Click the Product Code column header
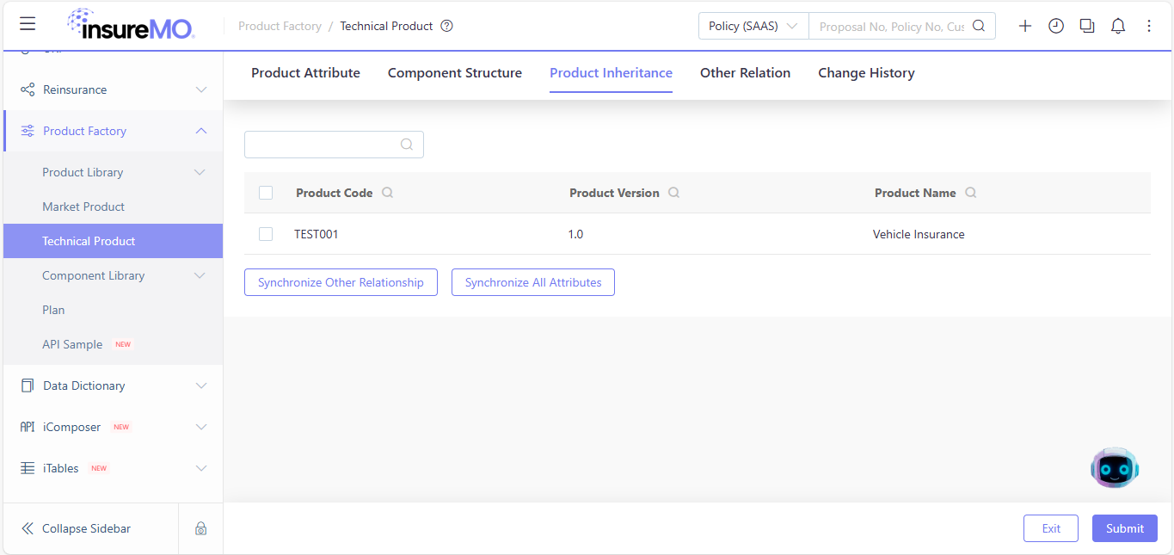Screen dimensions: 1174x555 point(335,193)
